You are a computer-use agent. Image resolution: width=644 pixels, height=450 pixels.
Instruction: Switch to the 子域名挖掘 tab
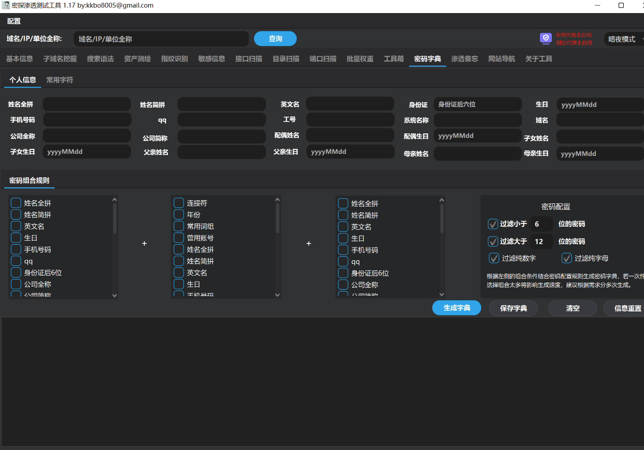(x=60, y=59)
